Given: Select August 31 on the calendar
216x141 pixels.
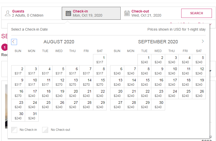Looking at the screenshot, I should tap(32, 116).
